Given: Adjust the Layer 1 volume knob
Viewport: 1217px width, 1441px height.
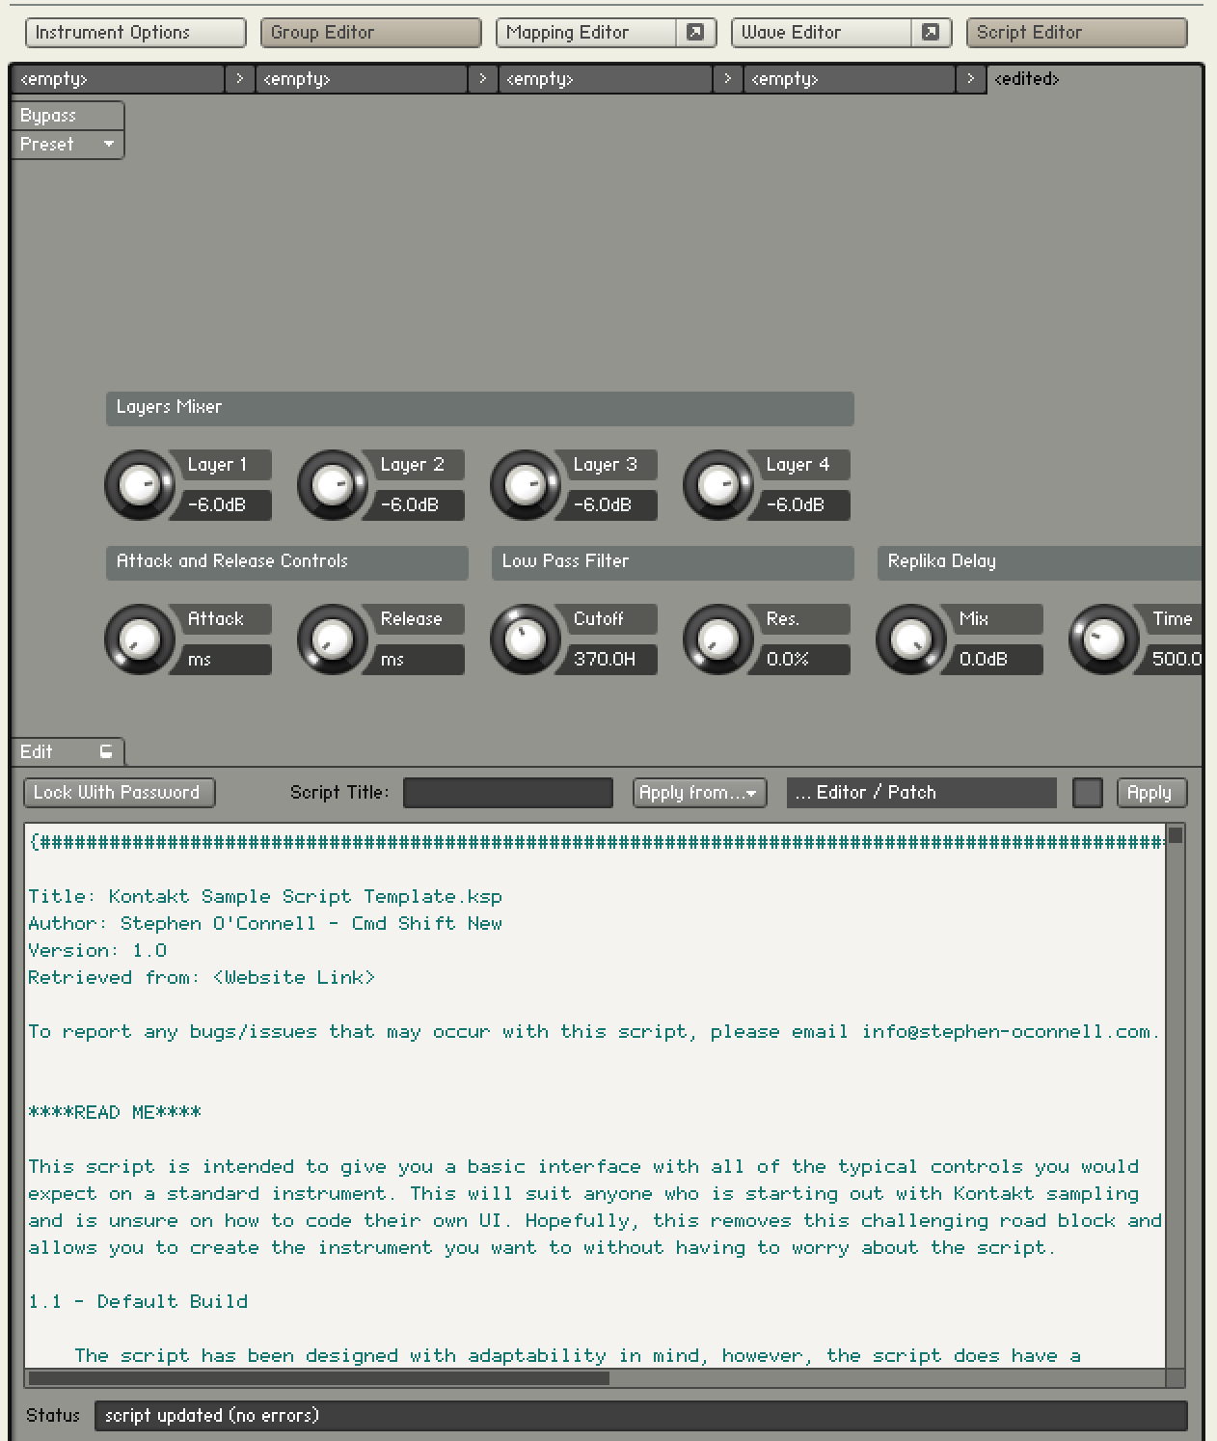Looking at the screenshot, I should [x=139, y=483].
